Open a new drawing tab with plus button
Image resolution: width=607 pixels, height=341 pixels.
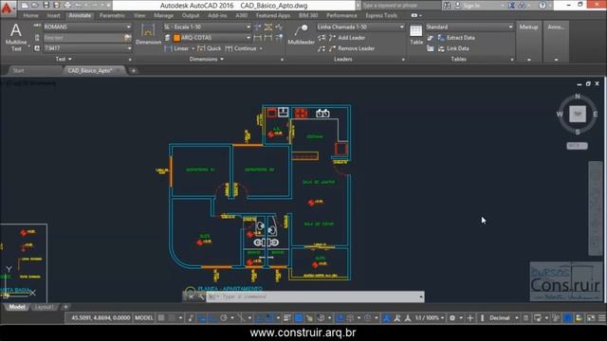coord(133,71)
